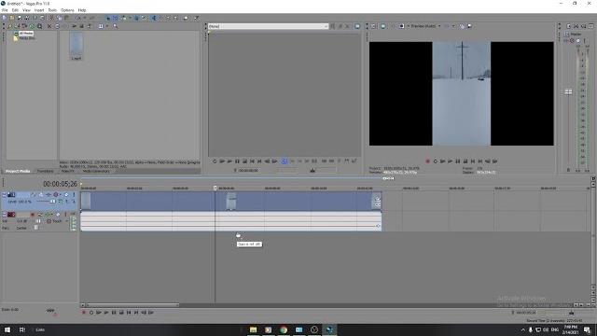Start preview of the selected media file
Image resolution: width=597 pixels, height=336 pixels.
(74, 26)
